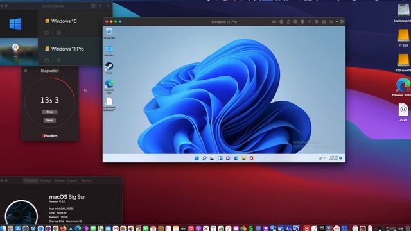Open Gmail from the macOS Dock
The width and height of the screenshot is (411, 231).
pos(116,228)
